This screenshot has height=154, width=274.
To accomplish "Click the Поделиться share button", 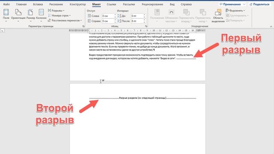I will coord(260,4).
